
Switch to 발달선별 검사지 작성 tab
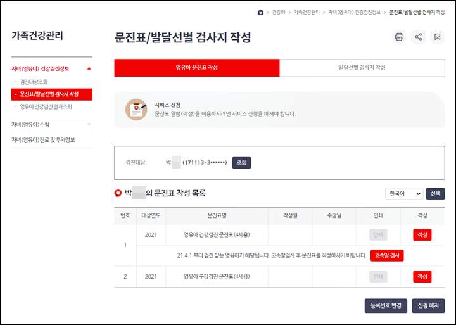[362, 68]
